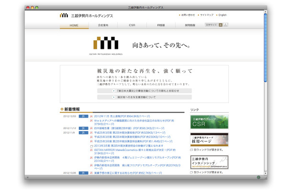Open PDF icon beside 2012年11月 売上速報
This screenshot has height=191, width=292.
[91, 117]
